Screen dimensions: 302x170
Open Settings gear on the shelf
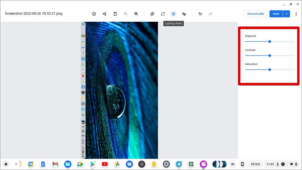click(166, 164)
